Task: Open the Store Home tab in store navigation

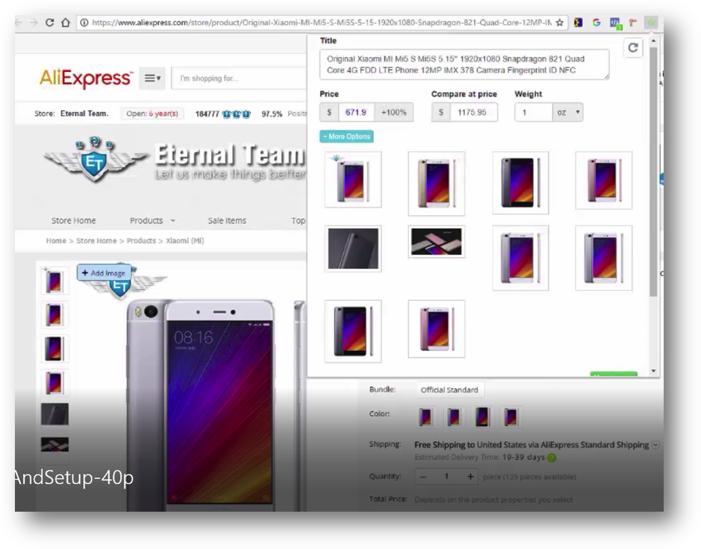Action: 73,221
